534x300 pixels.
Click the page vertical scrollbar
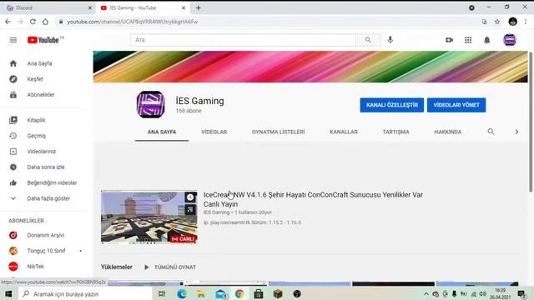(531, 122)
